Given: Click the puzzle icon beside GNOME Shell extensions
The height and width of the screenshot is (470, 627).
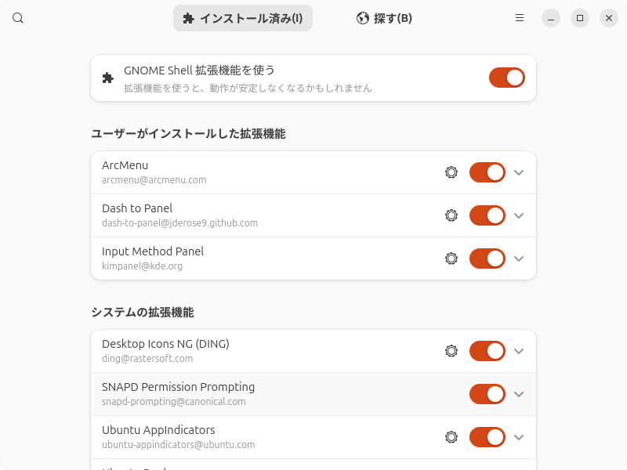Looking at the screenshot, I should 108,78.
